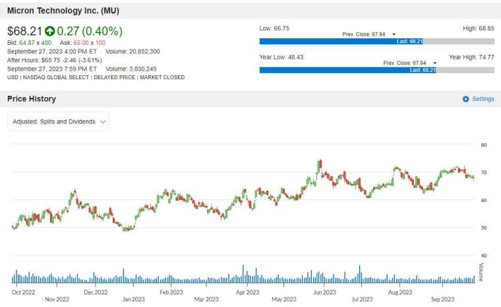Click the Dec 2022 axis label
The height and width of the screenshot is (307, 501).
(96, 292)
